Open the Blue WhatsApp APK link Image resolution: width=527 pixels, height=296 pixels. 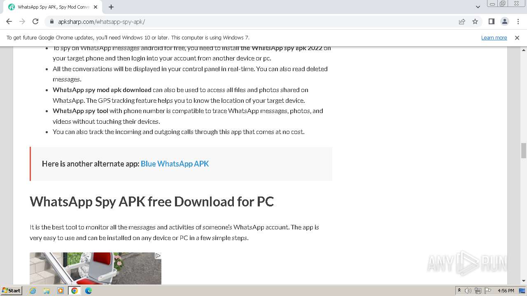tap(175, 164)
